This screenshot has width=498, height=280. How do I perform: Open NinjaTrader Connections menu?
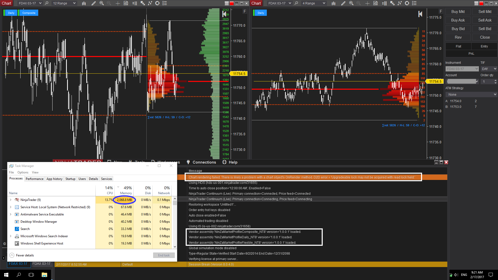point(202,162)
